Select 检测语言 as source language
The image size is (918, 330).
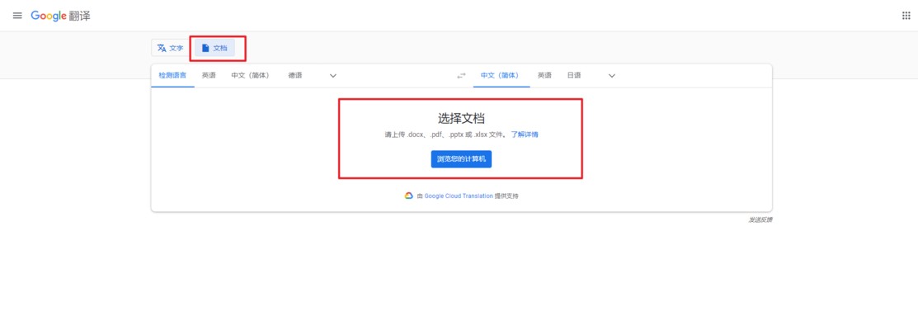pos(172,76)
